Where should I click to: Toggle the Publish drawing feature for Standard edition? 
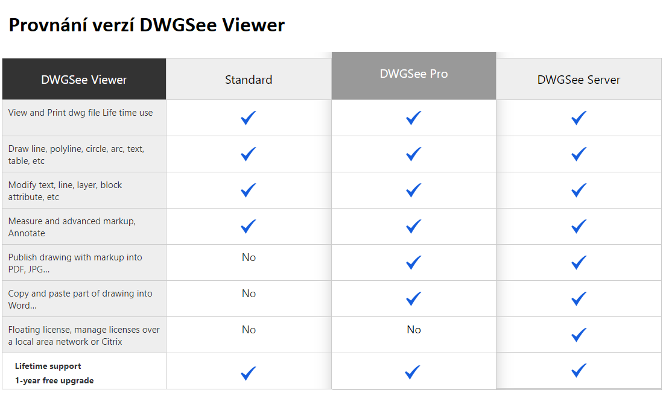[248, 257]
